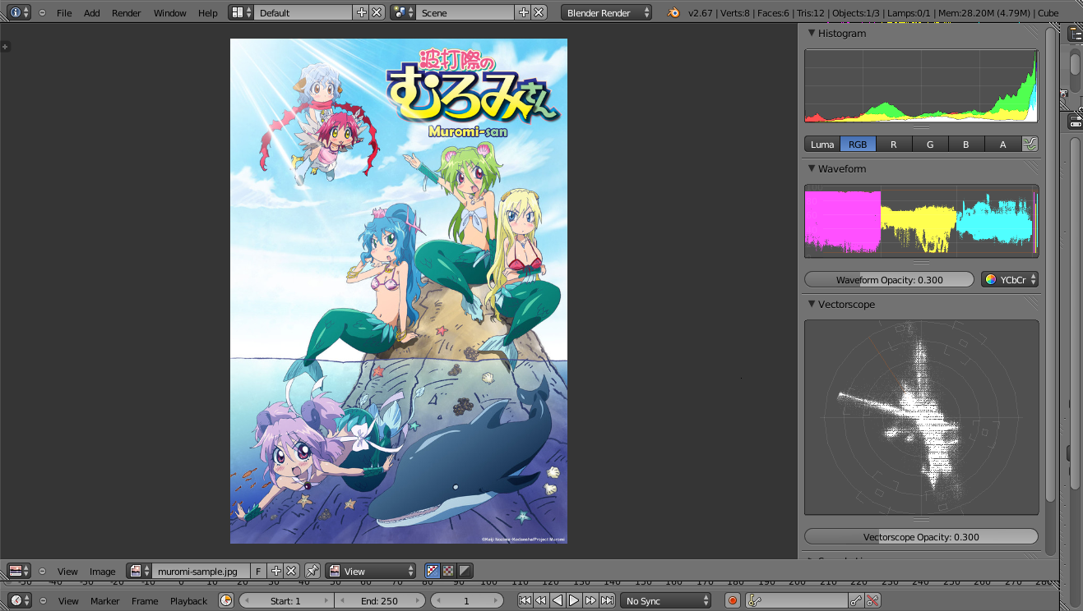Open the Render menu
The image size is (1083, 611).
coord(127,12)
